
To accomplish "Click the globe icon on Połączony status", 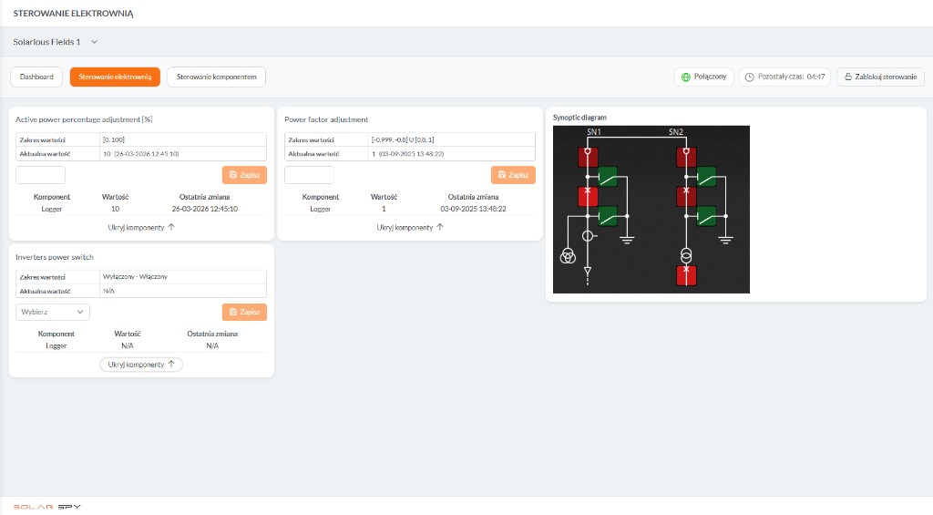I will pos(686,77).
